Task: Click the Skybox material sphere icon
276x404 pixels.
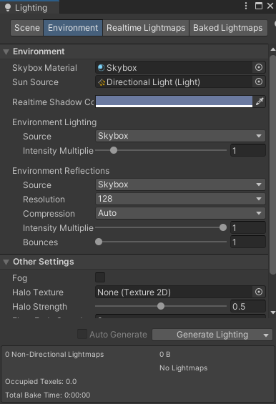Action: (102, 67)
